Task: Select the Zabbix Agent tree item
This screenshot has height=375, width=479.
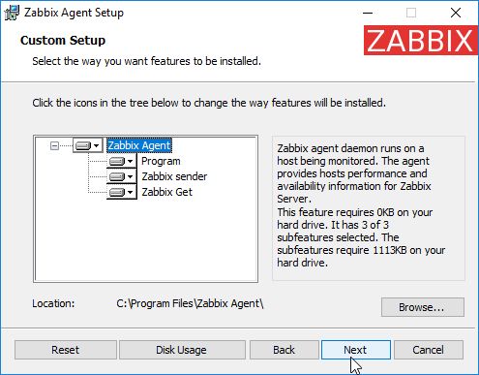Action: click(139, 145)
